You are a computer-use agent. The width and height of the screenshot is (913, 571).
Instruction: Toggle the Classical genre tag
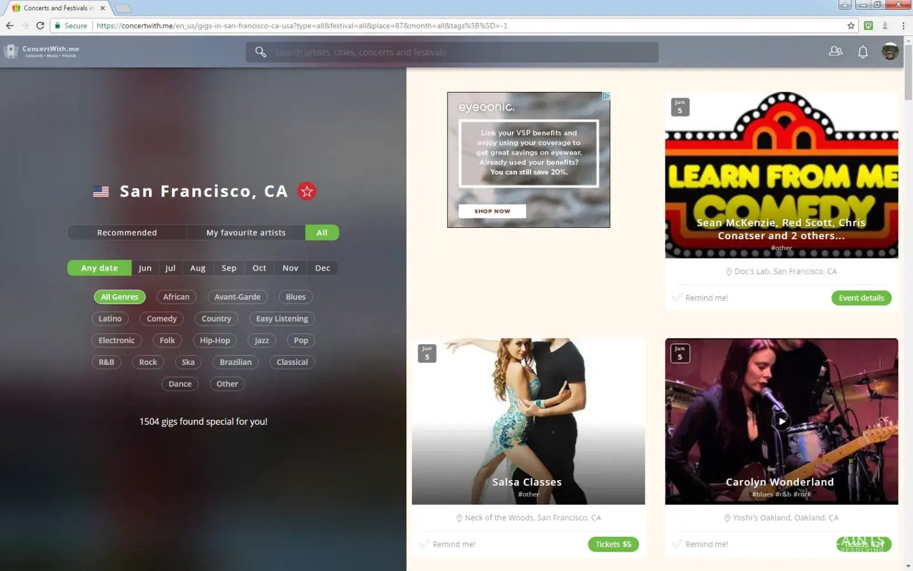(292, 362)
